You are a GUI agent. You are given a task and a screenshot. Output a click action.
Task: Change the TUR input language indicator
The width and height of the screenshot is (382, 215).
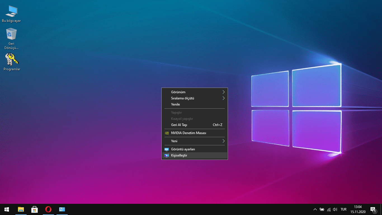(x=343, y=209)
